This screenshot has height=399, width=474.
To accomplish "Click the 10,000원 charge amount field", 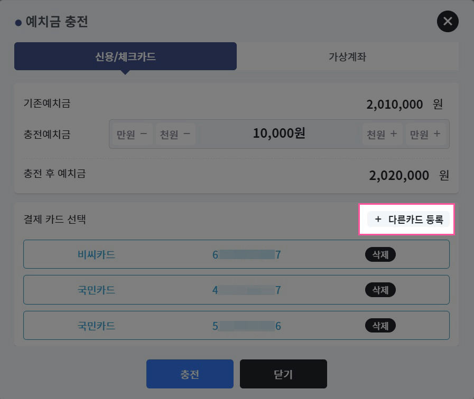I will [279, 134].
